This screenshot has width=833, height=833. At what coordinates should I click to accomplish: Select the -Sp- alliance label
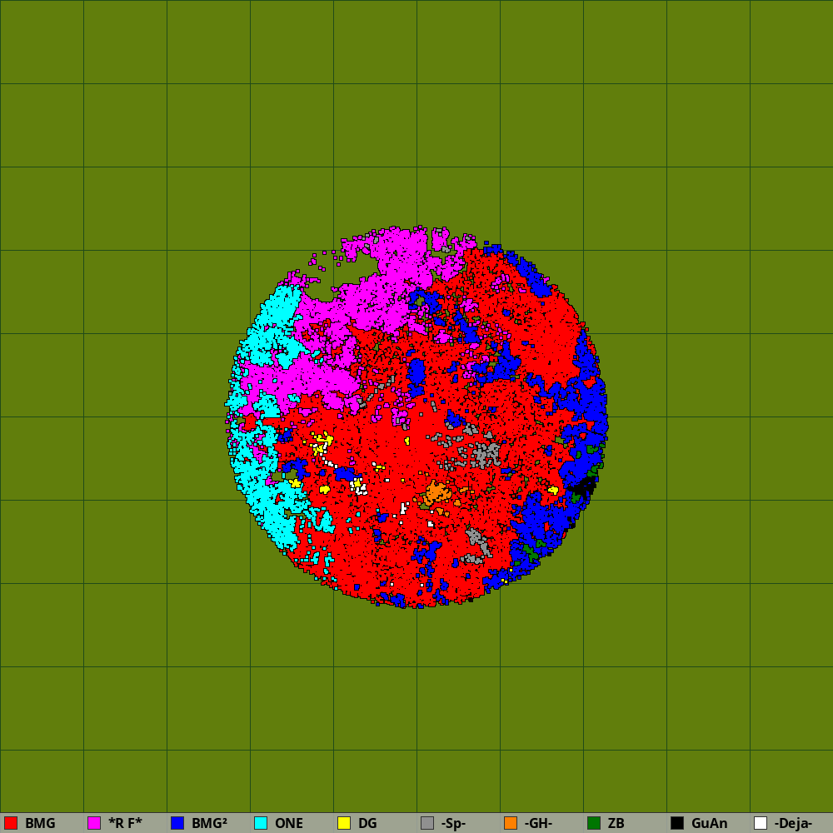[453, 823]
